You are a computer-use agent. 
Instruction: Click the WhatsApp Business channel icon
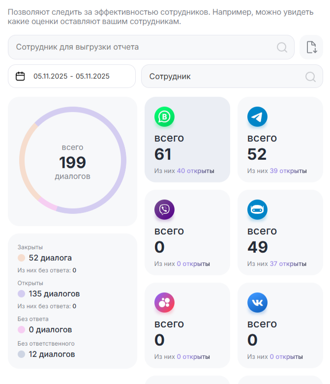coord(164,117)
